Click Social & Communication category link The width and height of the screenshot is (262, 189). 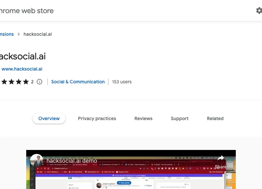pos(78,82)
